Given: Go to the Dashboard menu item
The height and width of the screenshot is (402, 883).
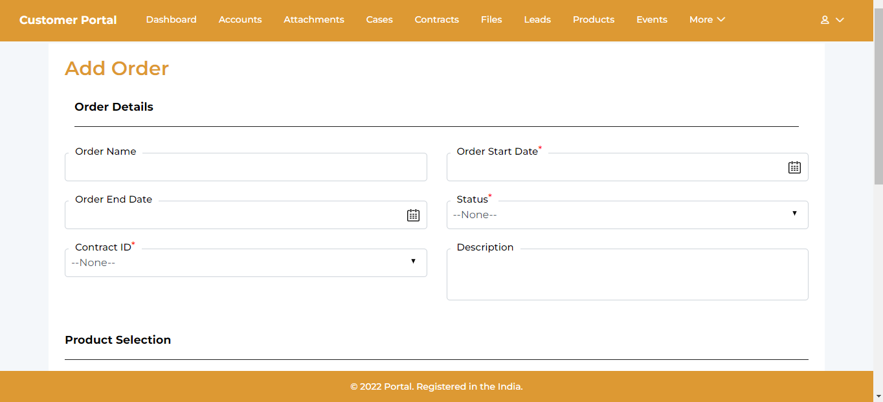Looking at the screenshot, I should [171, 20].
